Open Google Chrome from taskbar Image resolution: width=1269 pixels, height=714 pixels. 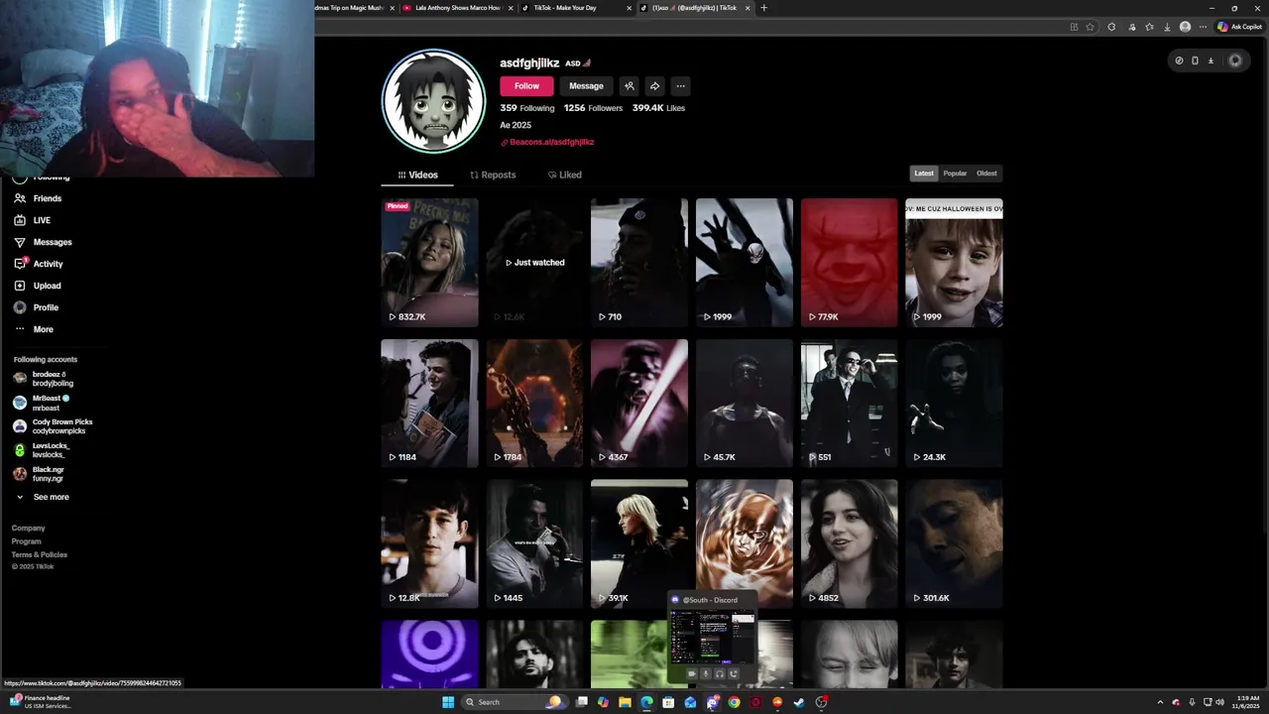734,702
